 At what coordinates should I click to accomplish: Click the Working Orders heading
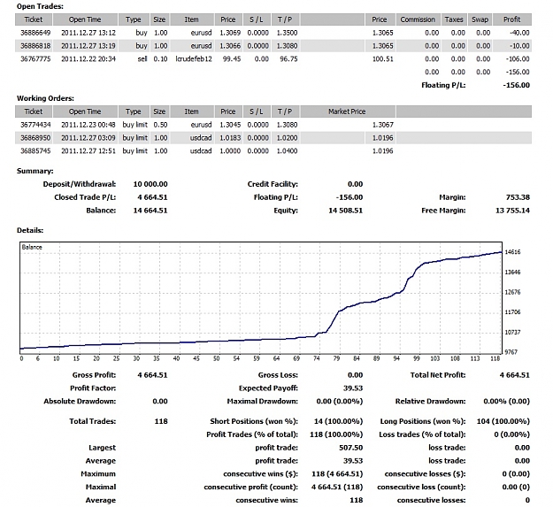[x=45, y=98]
